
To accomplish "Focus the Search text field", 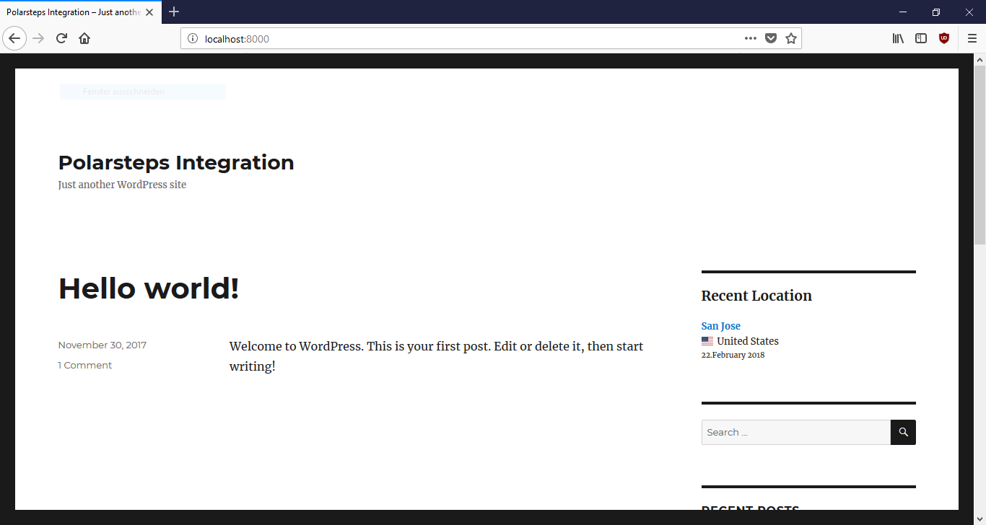I will coord(796,433).
